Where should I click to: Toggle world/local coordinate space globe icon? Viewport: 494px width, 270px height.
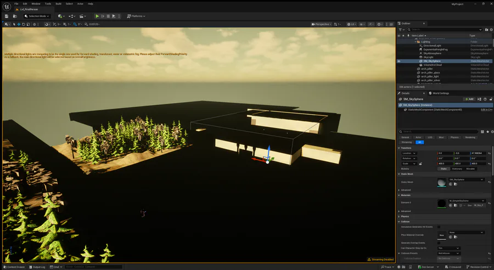(x=35, y=24)
